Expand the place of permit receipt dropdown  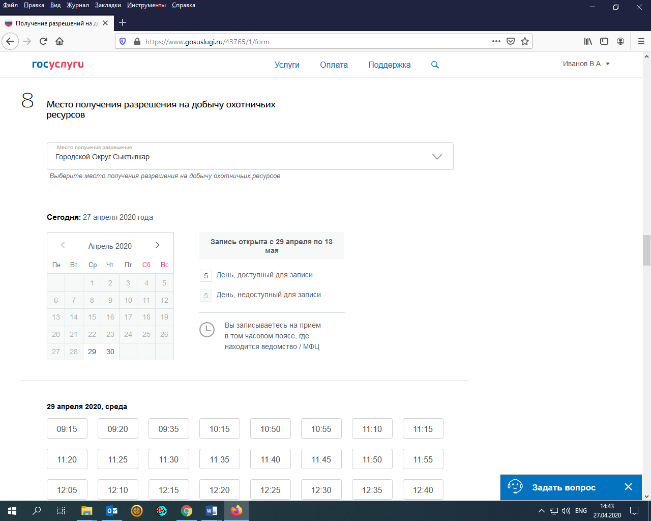[x=437, y=157]
